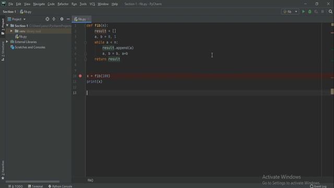
Task: Click the fib() breadcrumb below the editor
Action: [x=90, y=180]
